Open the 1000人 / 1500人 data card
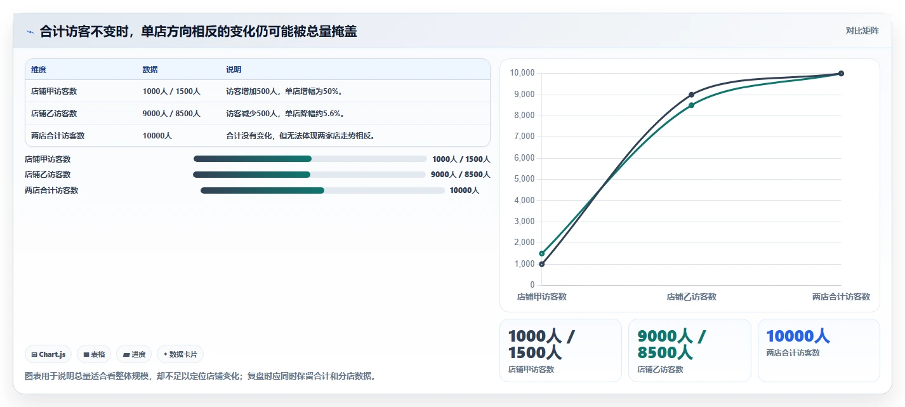Screen dimensions: 905x407 click(560, 350)
